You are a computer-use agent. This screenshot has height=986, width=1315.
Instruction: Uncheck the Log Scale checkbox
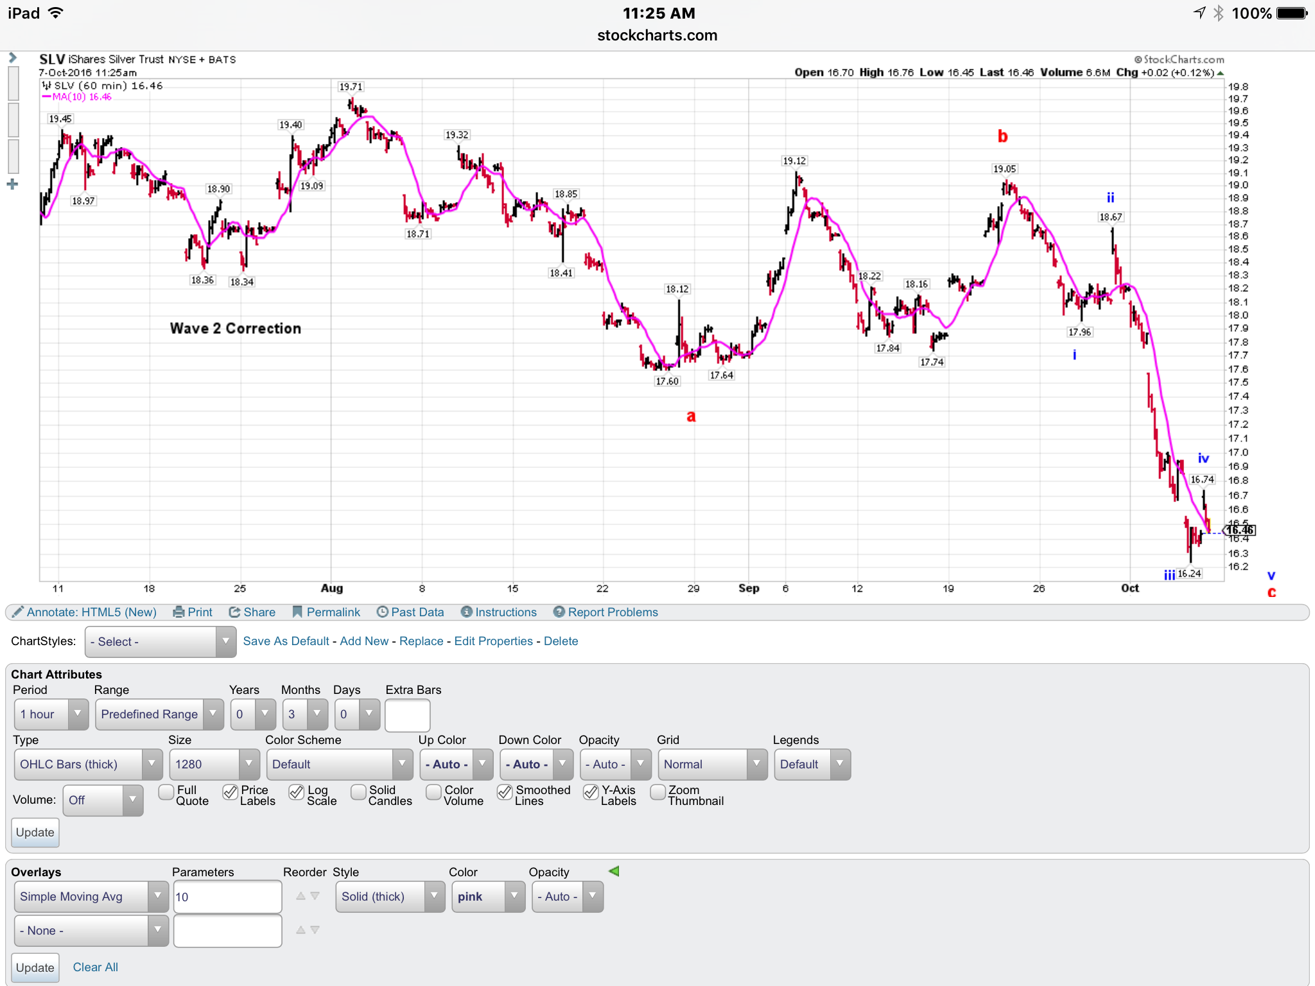[296, 792]
